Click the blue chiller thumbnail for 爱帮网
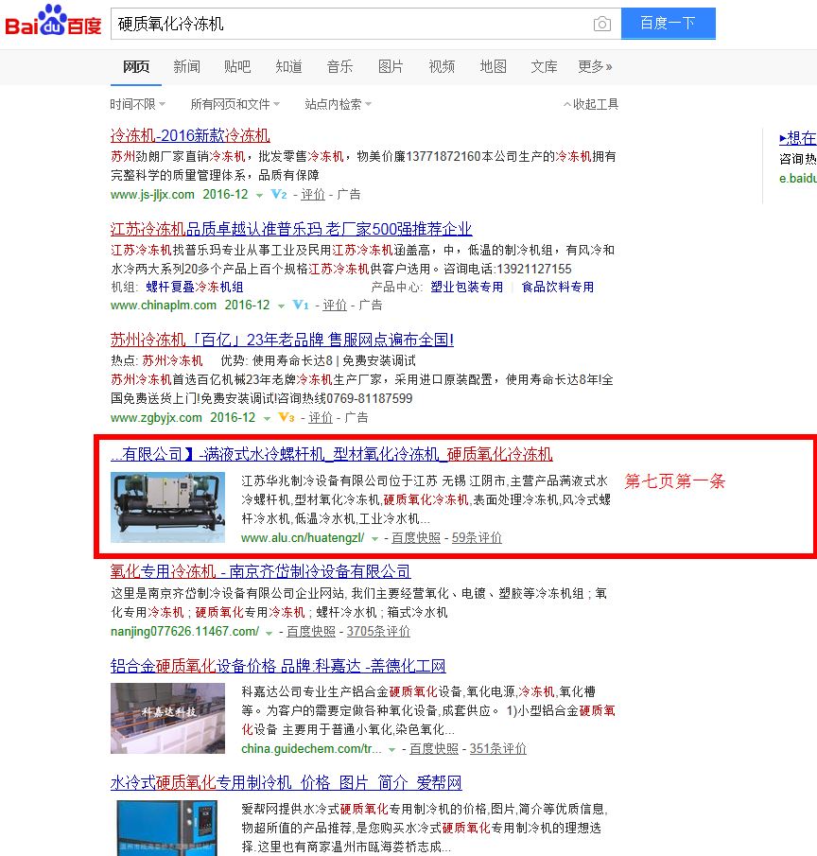Viewport: 817px width, 856px height. click(167, 829)
